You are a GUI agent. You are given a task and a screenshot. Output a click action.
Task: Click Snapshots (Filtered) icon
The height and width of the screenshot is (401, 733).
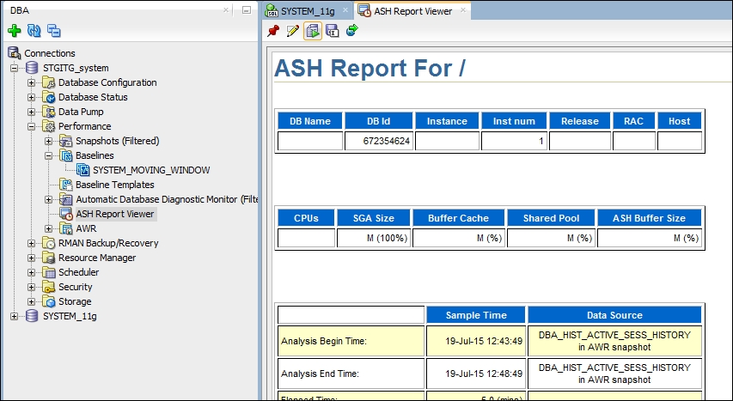(x=66, y=141)
